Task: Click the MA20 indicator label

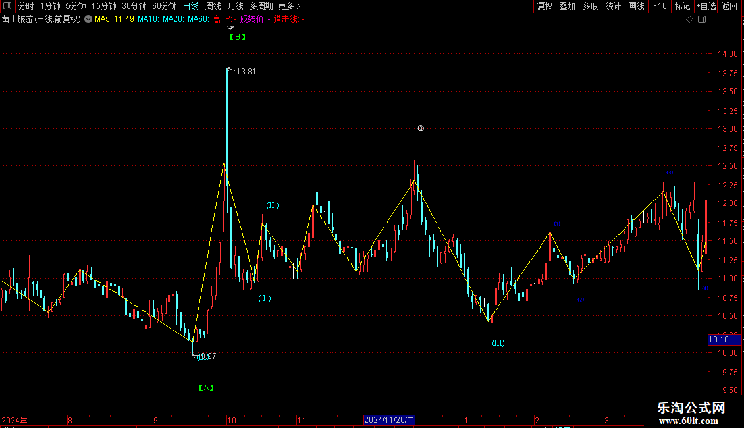Action: coord(173,20)
